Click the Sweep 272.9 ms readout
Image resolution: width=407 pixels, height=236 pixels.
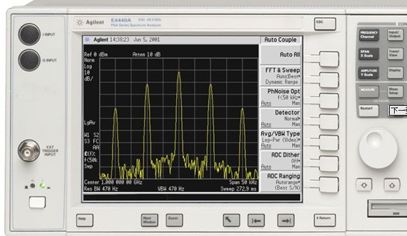tap(239, 189)
